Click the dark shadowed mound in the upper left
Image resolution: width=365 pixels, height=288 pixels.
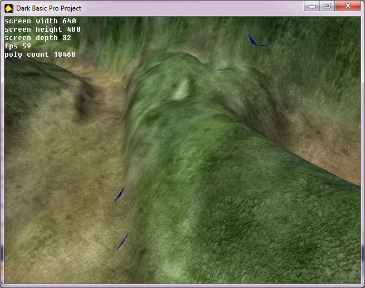pyautogui.click(x=83, y=100)
